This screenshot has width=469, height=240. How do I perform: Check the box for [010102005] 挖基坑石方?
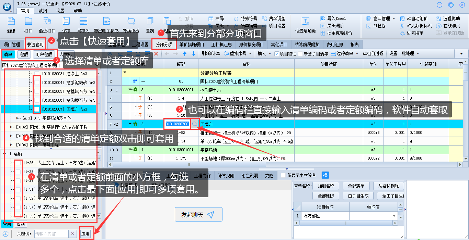tap(37, 91)
